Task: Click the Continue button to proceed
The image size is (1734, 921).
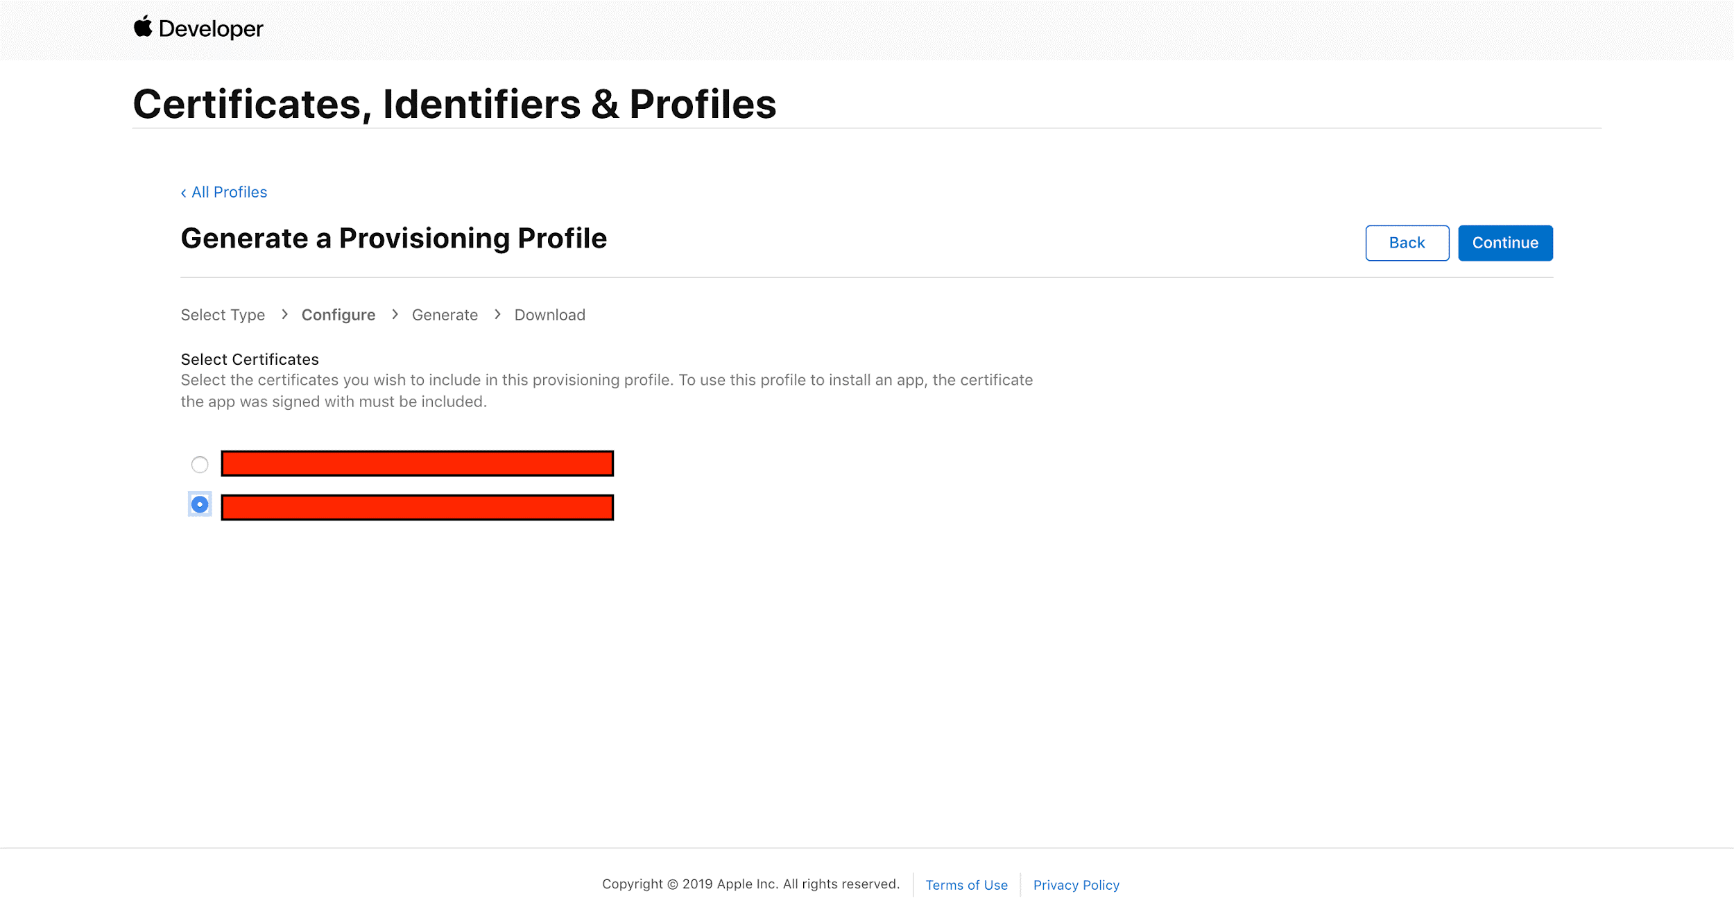Action: pyautogui.click(x=1504, y=242)
